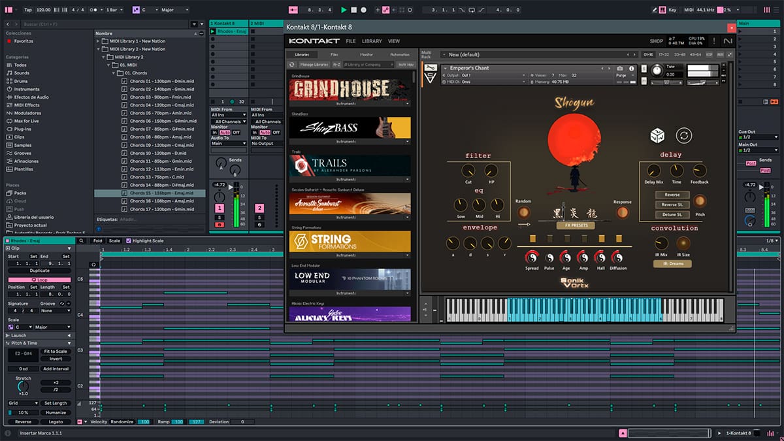Refresh libraries with the circular arrow icon
784x441 pixels.
[292, 65]
